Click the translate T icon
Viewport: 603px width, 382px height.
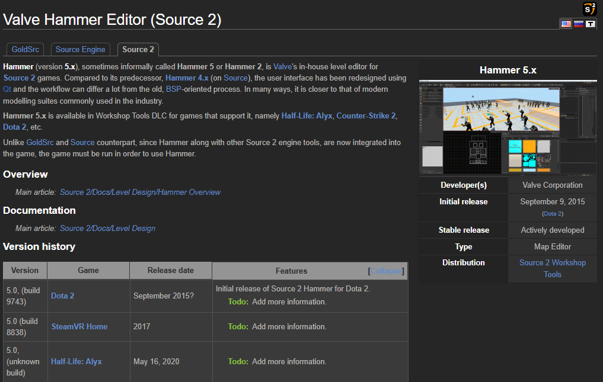coord(591,24)
